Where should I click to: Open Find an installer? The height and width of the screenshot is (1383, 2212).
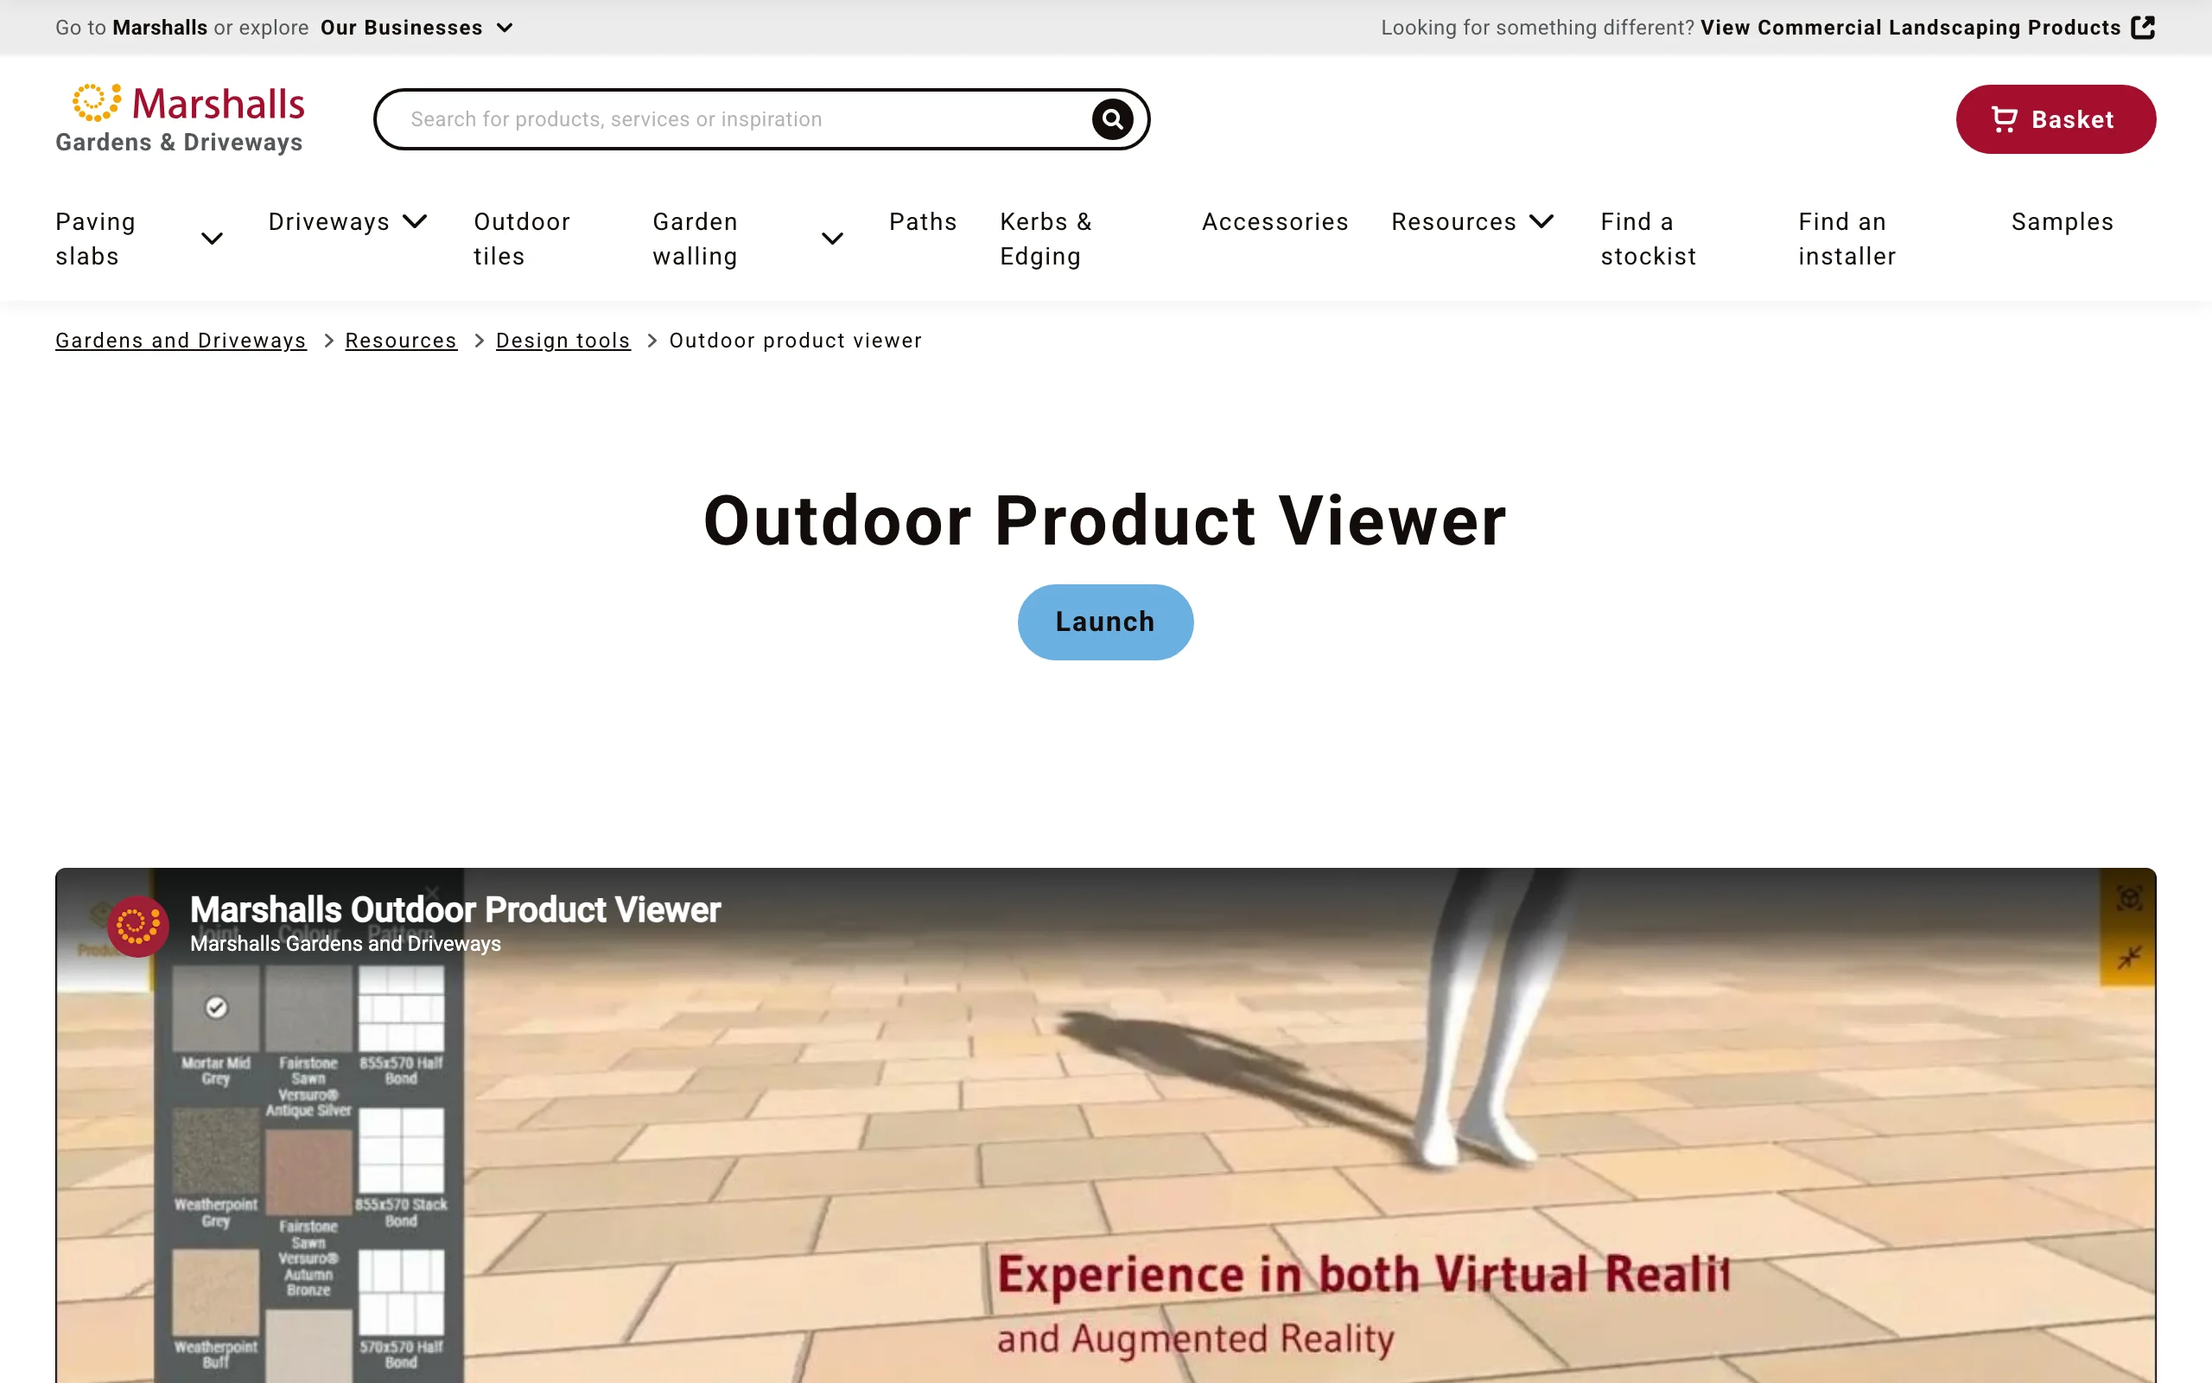click(1847, 239)
